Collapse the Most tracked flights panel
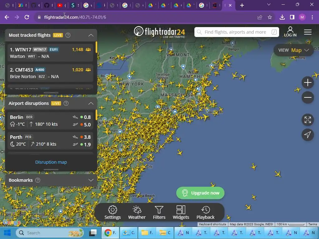Viewport: 319px width, 239px height. pyautogui.click(x=91, y=35)
